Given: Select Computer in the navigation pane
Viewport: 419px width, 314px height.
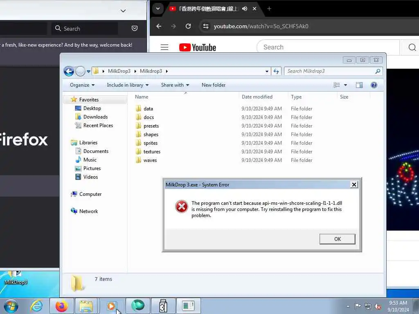Looking at the screenshot, I should (x=90, y=194).
